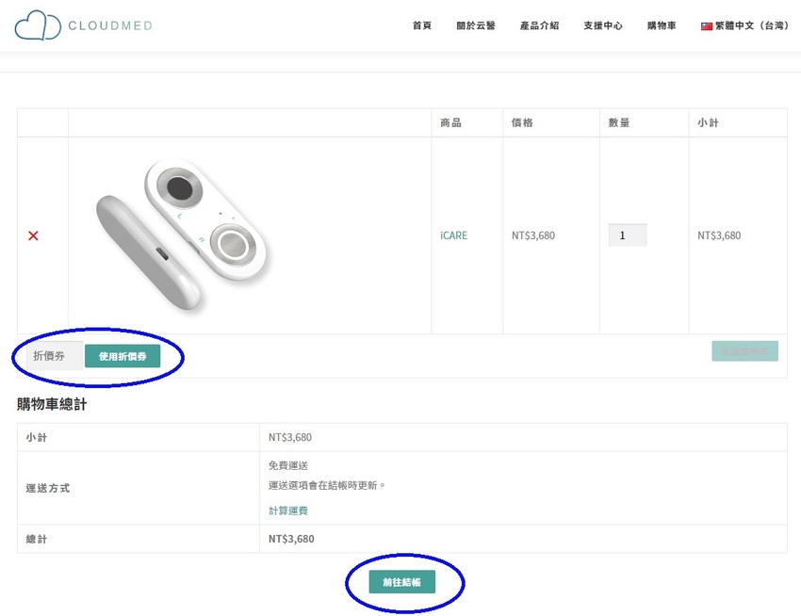801x616 pixels.
Task: Click the CLOUDMED brand text
Action: click(x=110, y=26)
